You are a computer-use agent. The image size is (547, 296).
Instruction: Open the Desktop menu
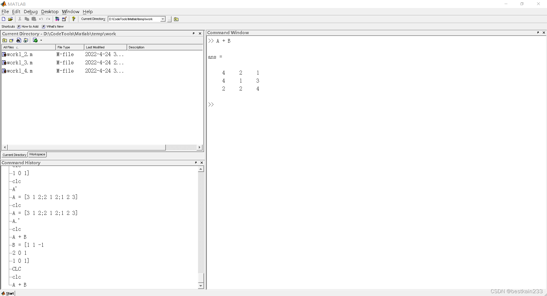click(x=50, y=11)
